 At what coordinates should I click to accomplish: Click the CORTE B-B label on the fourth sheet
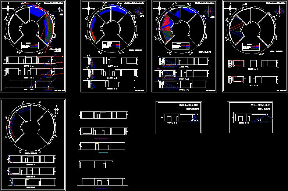pos(252,85)
